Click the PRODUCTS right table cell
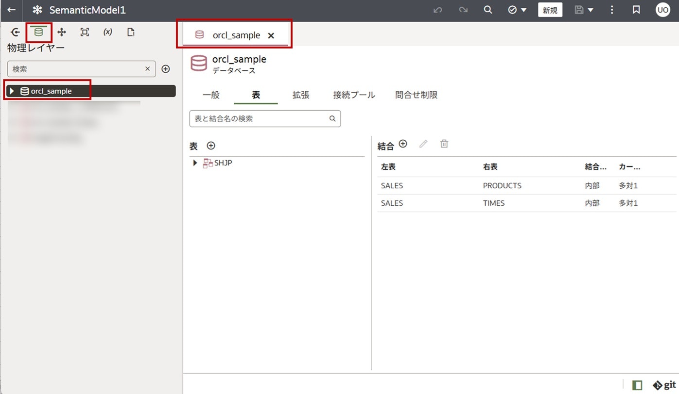Image resolution: width=679 pixels, height=394 pixels. pos(502,185)
